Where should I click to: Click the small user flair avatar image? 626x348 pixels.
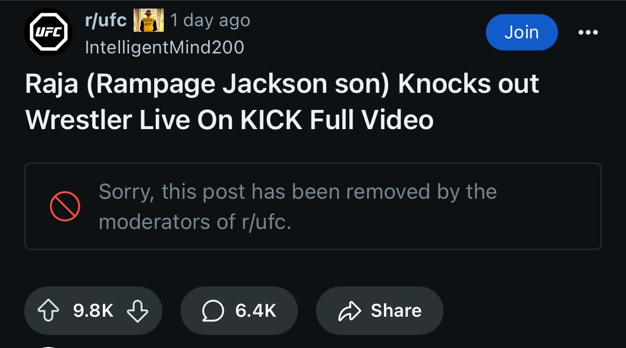[x=148, y=21]
